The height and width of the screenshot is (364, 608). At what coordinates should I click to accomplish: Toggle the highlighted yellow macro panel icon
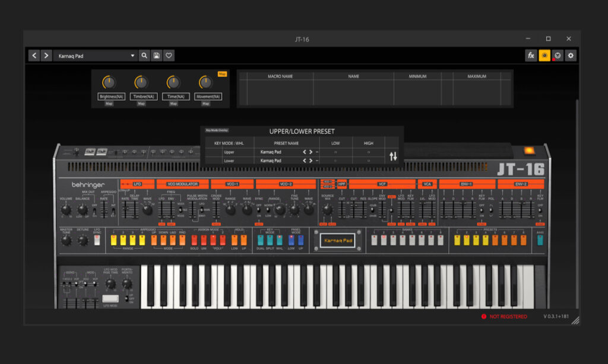coord(544,55)
